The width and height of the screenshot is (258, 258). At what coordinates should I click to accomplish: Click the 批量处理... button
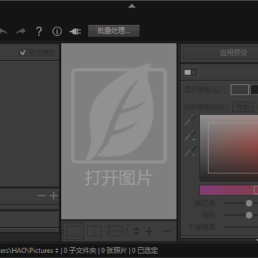click(x=114, y=31)
